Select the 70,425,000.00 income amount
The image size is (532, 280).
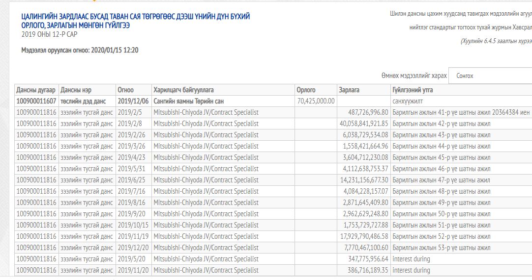(316, 101)
